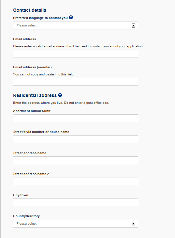Click the Apartment number/unit label

[x=32, y=111]
